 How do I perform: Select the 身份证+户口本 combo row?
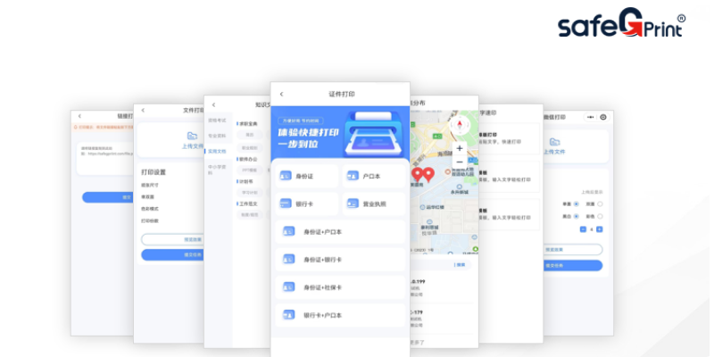coord(340,232)
